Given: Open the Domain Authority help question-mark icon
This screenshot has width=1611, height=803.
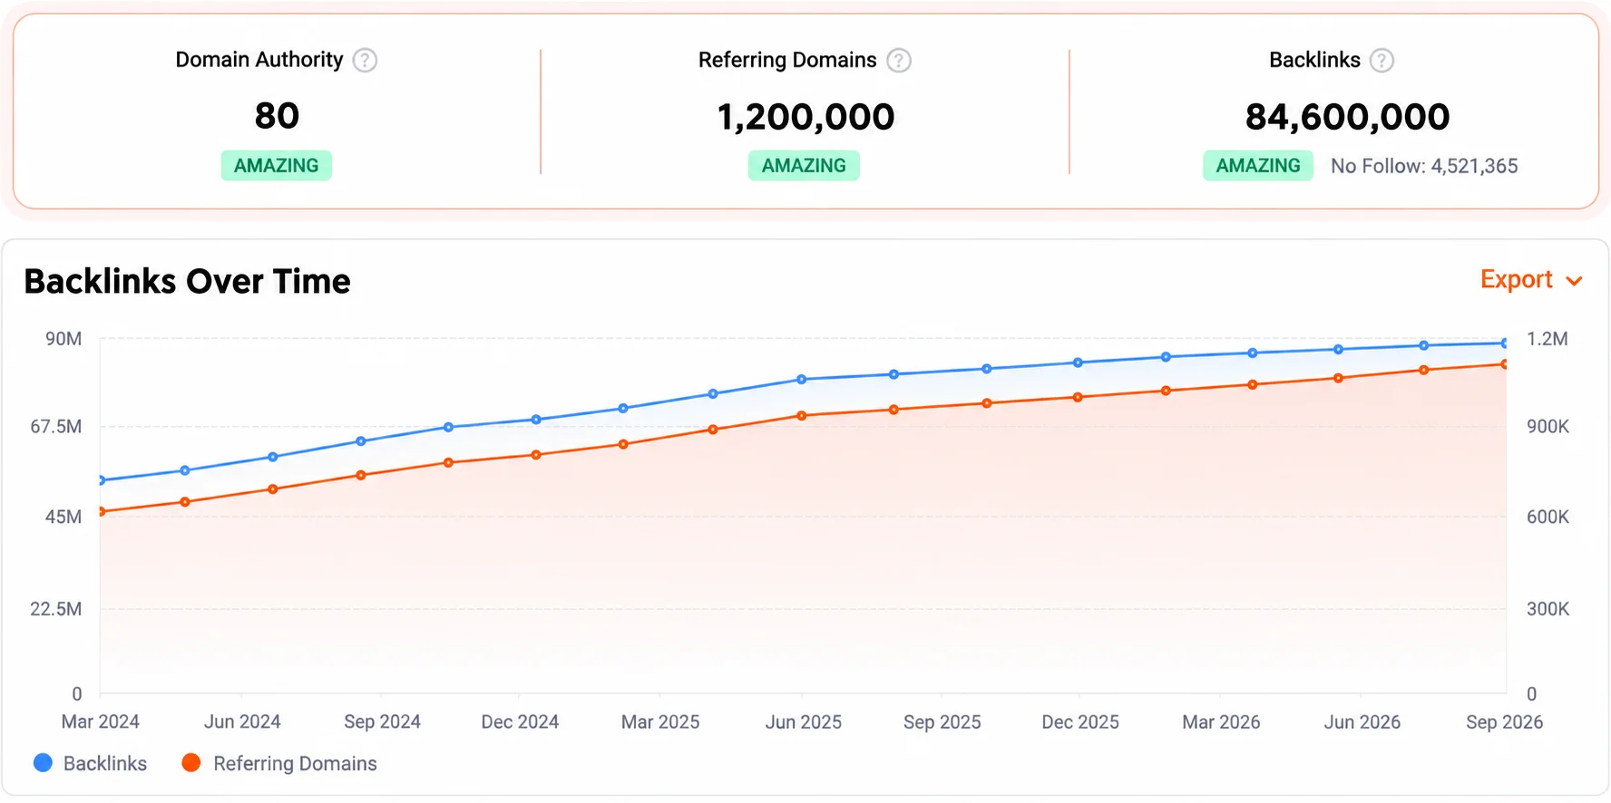Looking at the screenshot, I should pyautogui.click(x=365, y=61).
